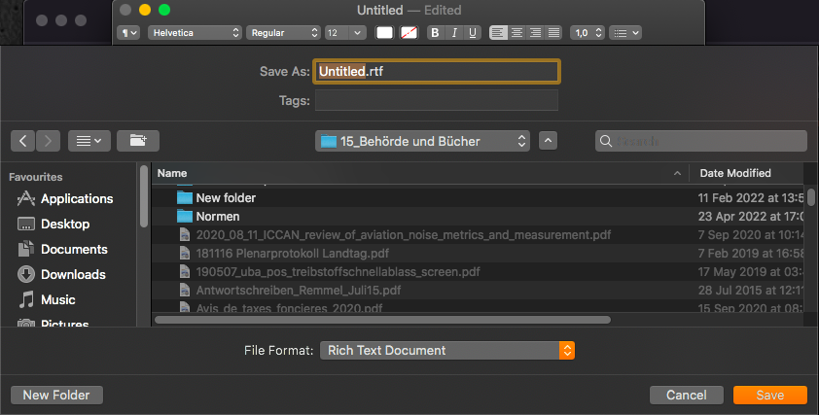Open the line spacing 1,0 dropdown
The height and width of the screenshot is (415, 819).
(x=588, y=33)
